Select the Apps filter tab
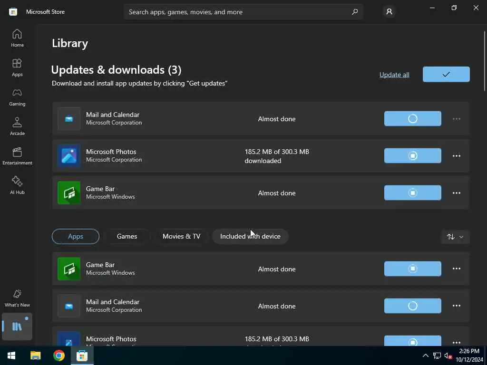The image size is (487, 365). click(76, 237)
